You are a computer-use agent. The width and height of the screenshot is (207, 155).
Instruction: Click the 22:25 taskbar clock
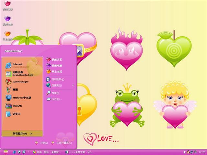click(202, 152)
